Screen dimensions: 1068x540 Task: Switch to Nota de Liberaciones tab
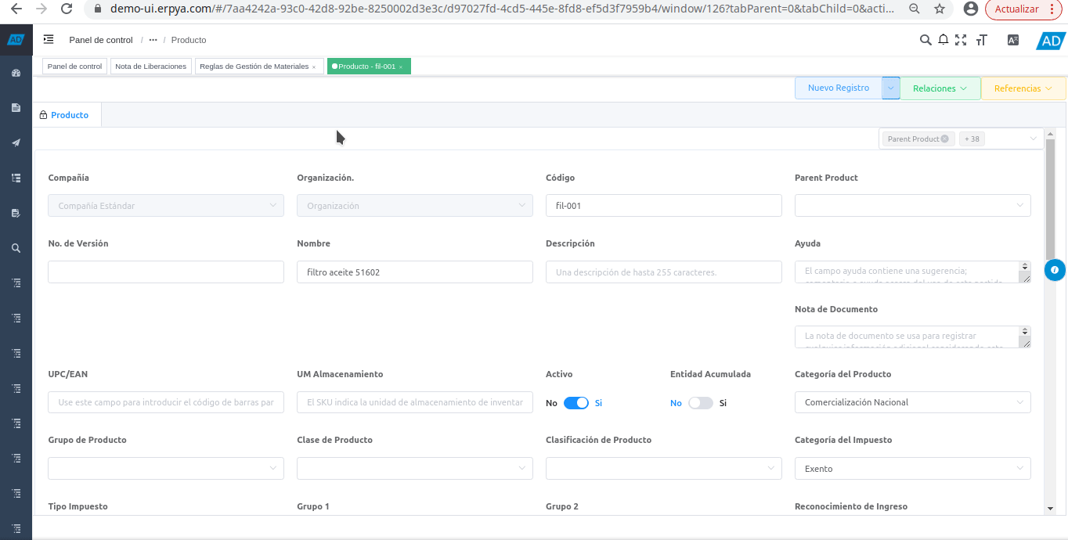150,67
